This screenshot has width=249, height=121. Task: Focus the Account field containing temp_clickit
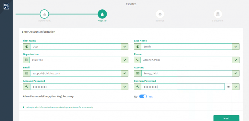[187, 73]
